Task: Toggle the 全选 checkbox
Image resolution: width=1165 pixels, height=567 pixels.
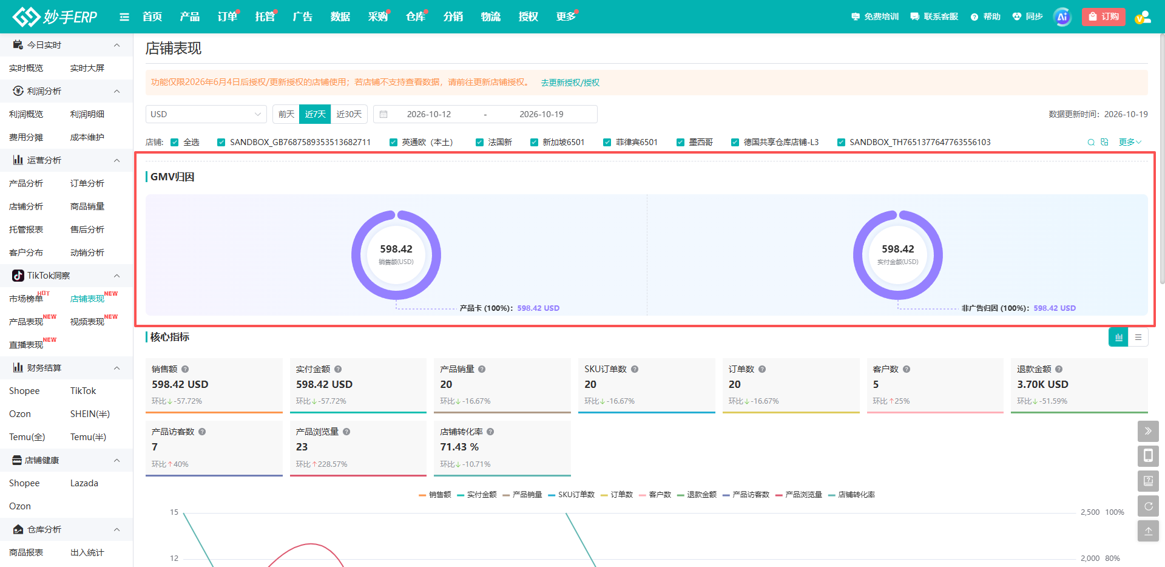Action: 175,142
